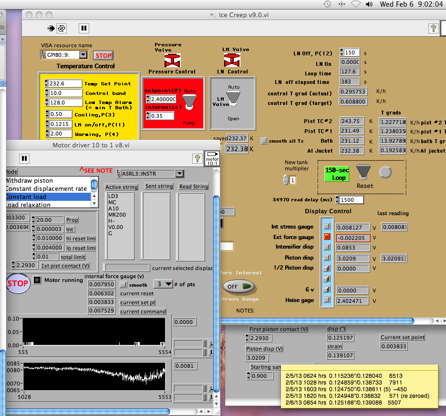This screenshot has width=446, height=416.
Task: Open context help in Ice Creep window
Action: pyautogui.click(x=433, y=29)
